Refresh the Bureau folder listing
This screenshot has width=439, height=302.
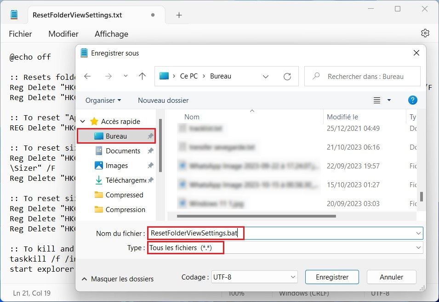coord(287,76)
